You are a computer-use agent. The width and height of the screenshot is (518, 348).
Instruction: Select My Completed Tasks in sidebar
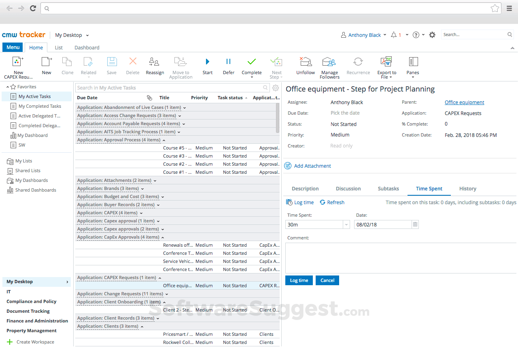pos(40,107)
